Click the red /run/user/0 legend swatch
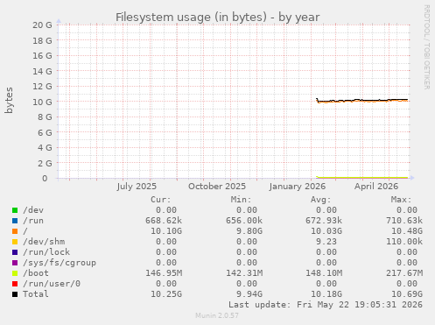 (15, 284)
